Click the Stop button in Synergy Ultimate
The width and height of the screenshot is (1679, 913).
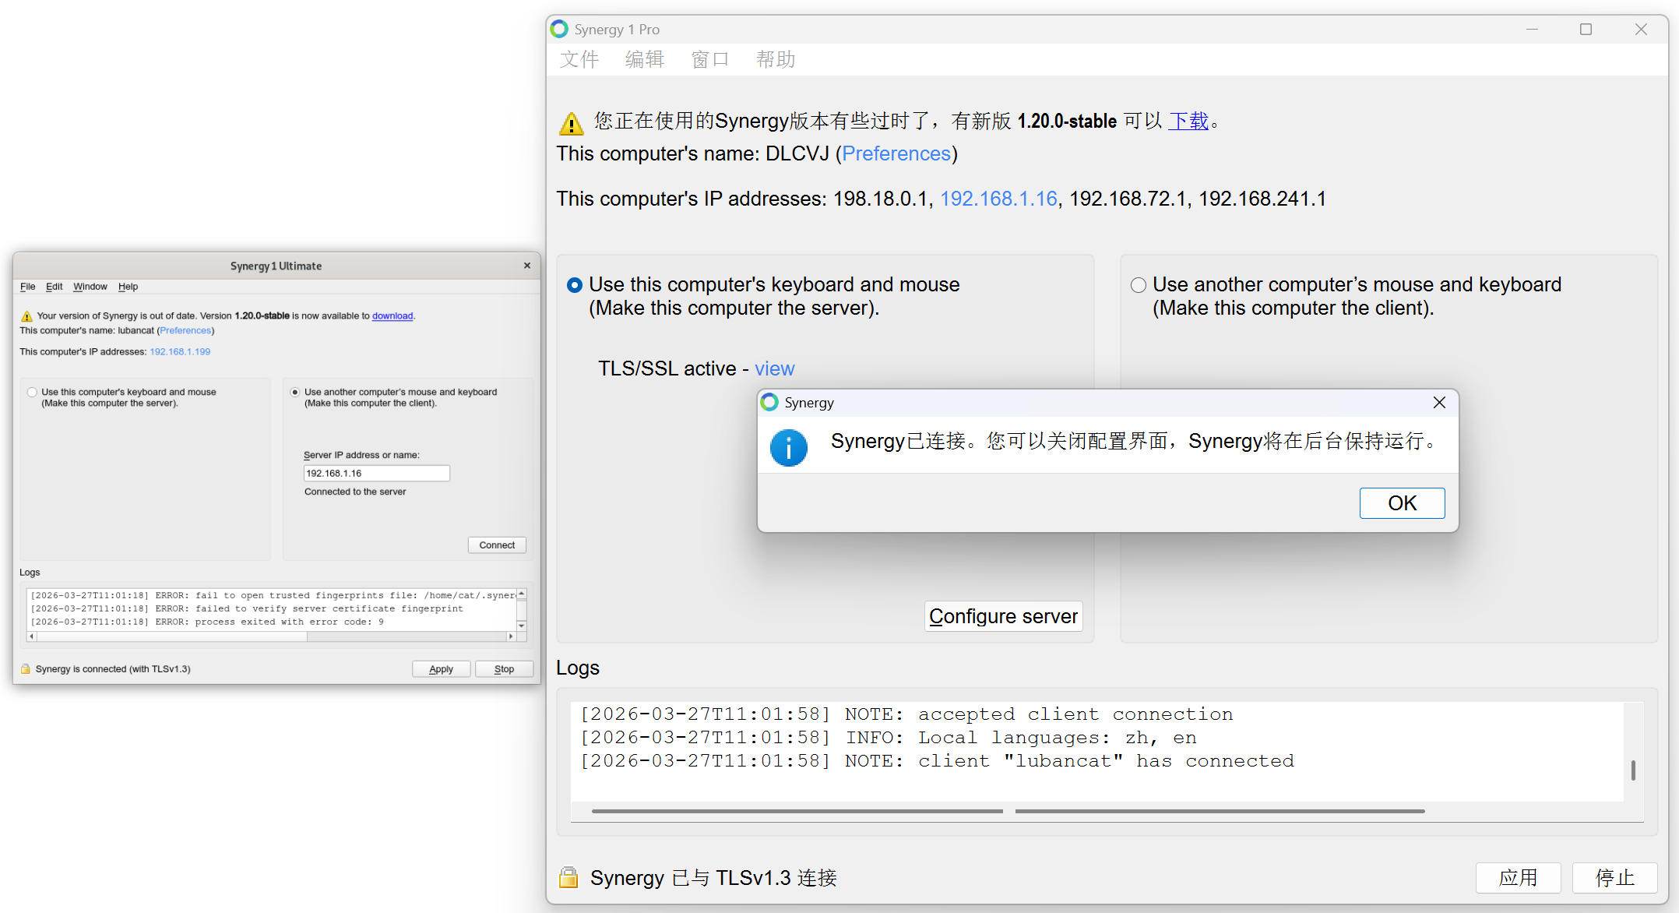504,668
